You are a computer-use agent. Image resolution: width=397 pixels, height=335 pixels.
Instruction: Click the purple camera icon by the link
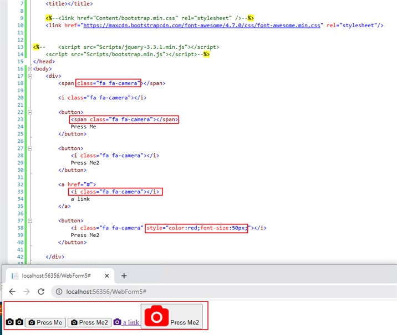point(117,322)
